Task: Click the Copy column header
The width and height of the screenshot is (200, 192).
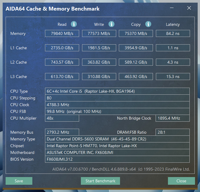Action: [x=136, y=25]
